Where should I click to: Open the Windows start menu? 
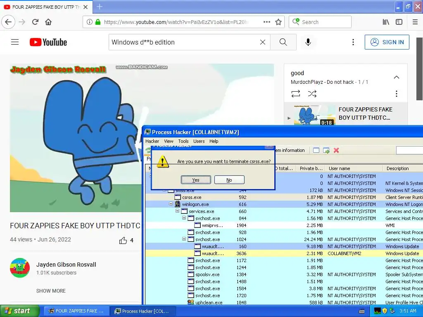pyautogui.click(x=19, y=311)
